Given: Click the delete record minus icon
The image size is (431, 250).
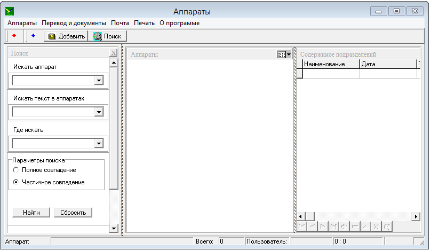Looking at the screenshot, I should click(355, 226).
